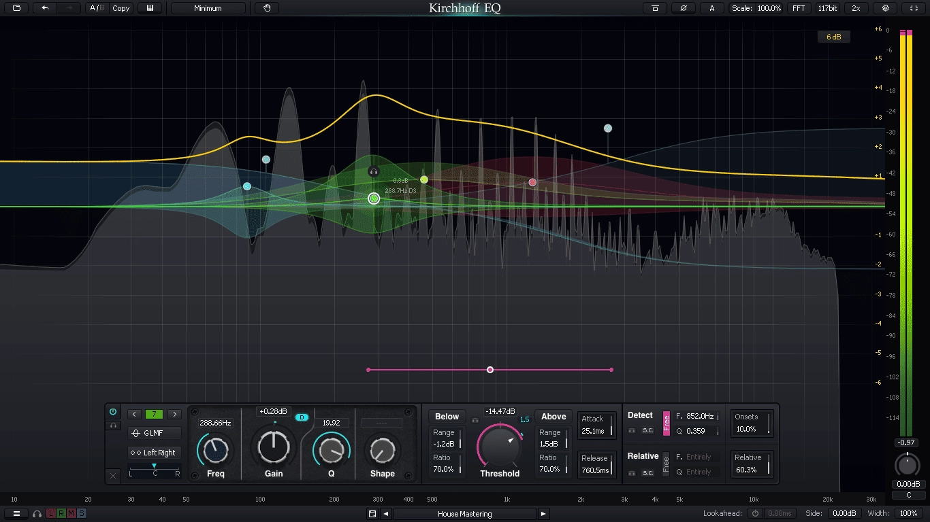Toggle the band 7 power button

tap(113, 411)
